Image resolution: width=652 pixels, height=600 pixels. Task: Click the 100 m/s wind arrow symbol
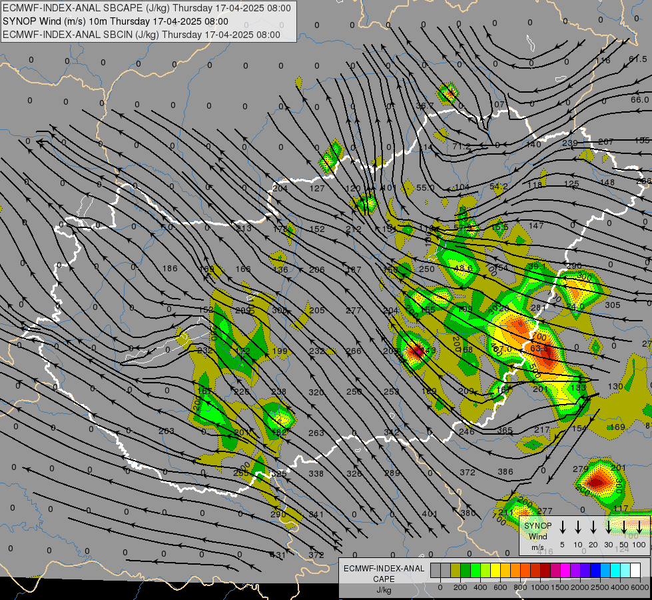(x=639, y=527)
